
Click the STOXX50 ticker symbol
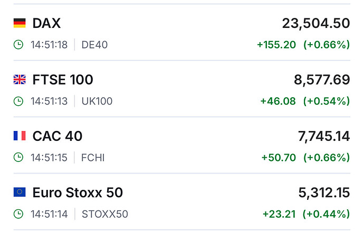pos(104,214)
